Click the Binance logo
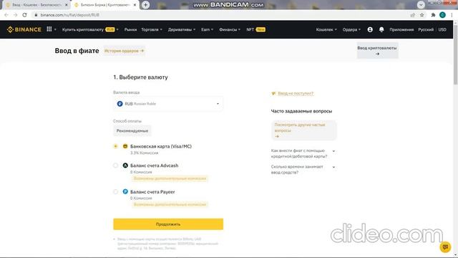This screenshot has height=258, width=458. tap(24, 29)
